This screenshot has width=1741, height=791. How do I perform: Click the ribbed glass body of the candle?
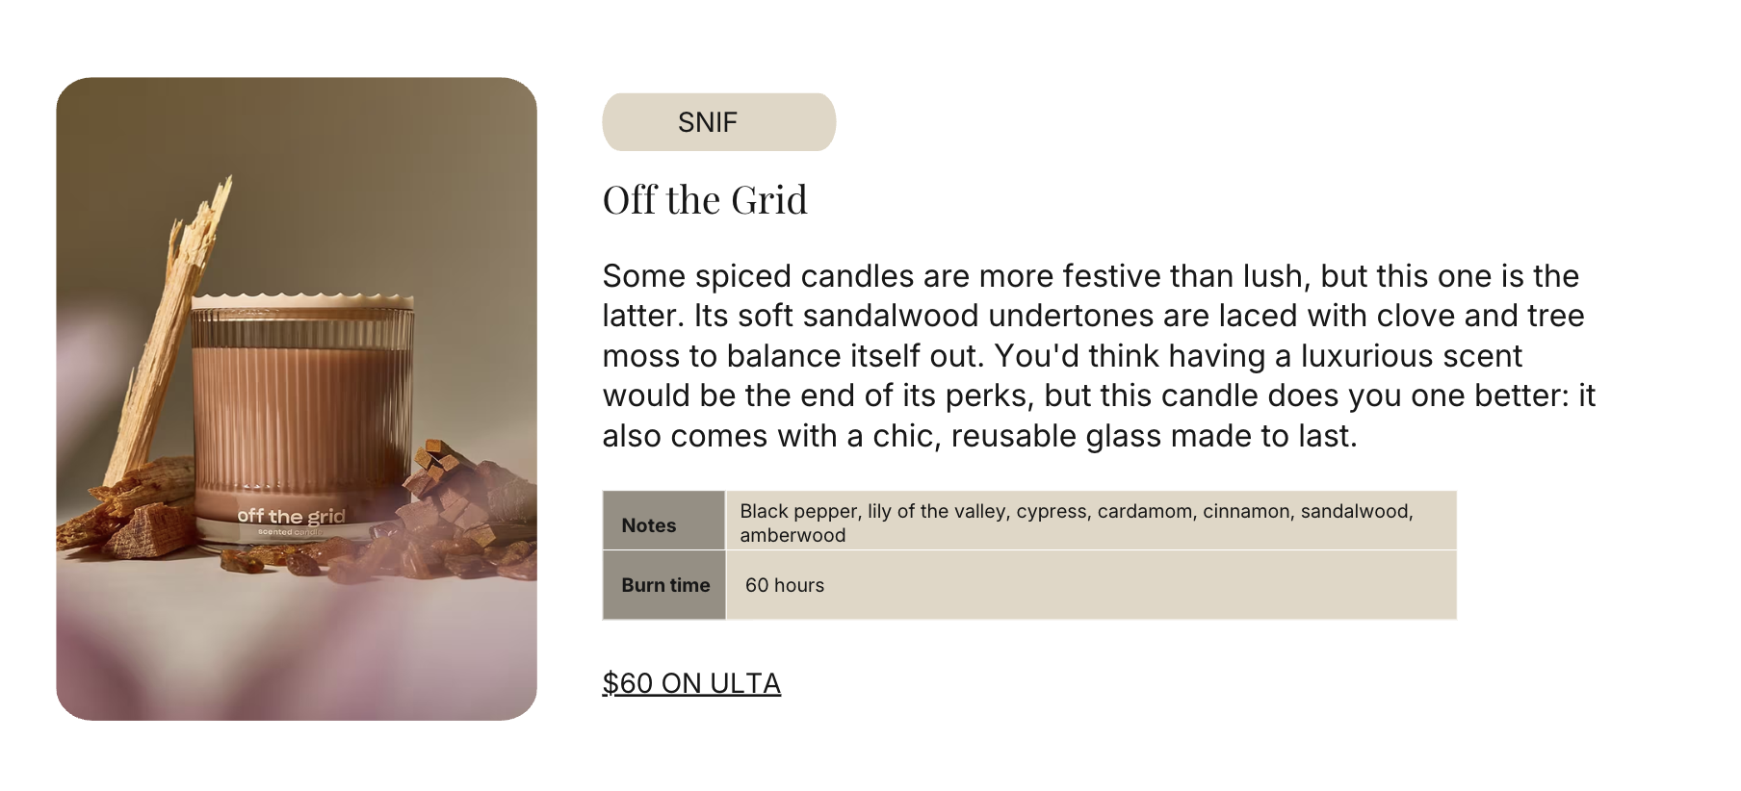(303, 414)
